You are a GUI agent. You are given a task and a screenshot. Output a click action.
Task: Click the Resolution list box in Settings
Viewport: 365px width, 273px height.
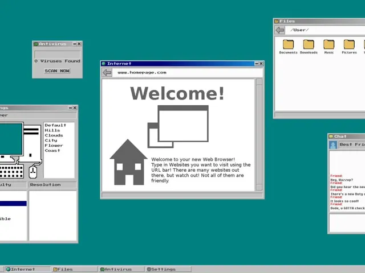pos(53,216)
